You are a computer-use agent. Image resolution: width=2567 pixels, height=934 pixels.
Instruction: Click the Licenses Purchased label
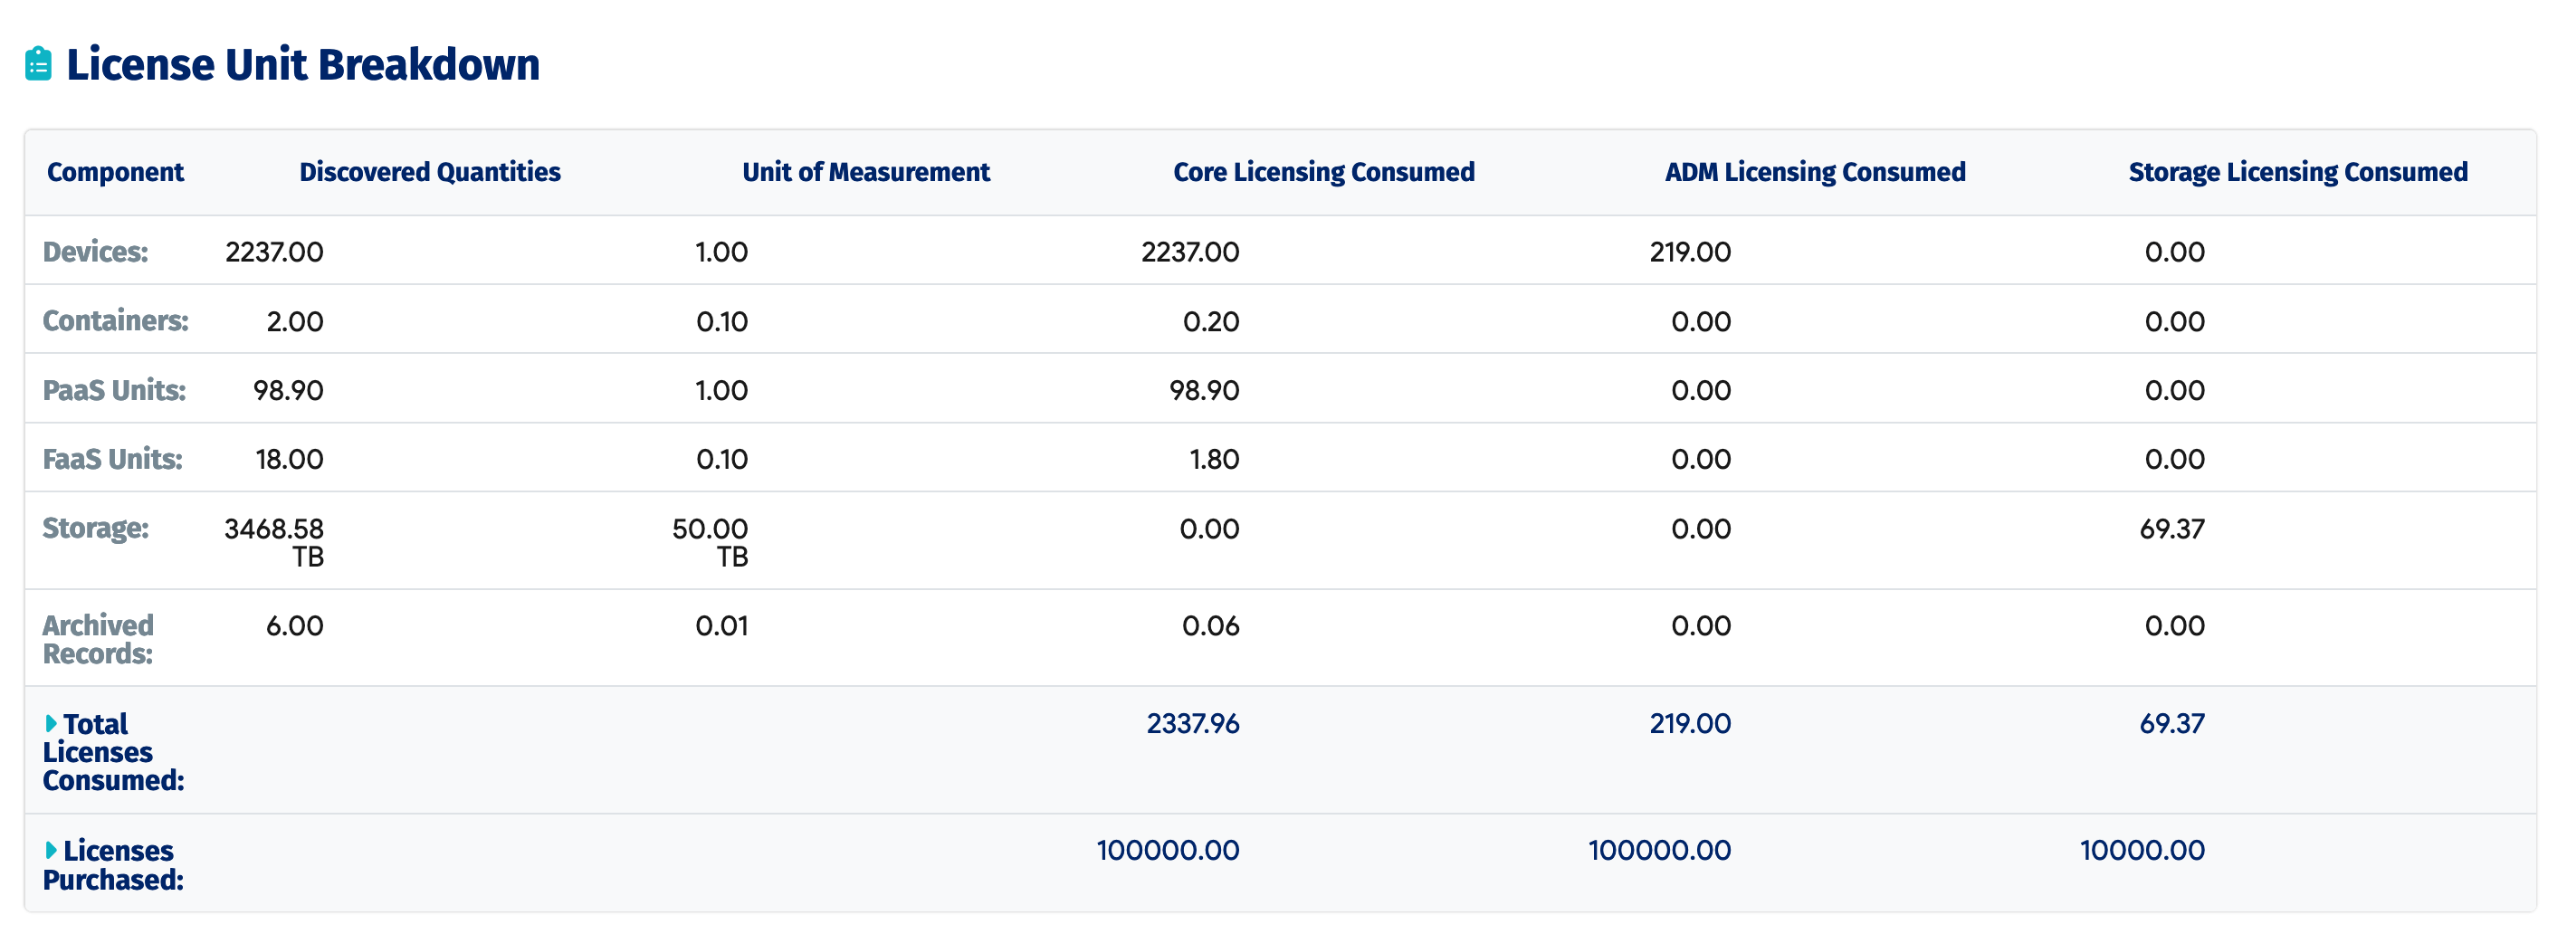pos(112,865)
